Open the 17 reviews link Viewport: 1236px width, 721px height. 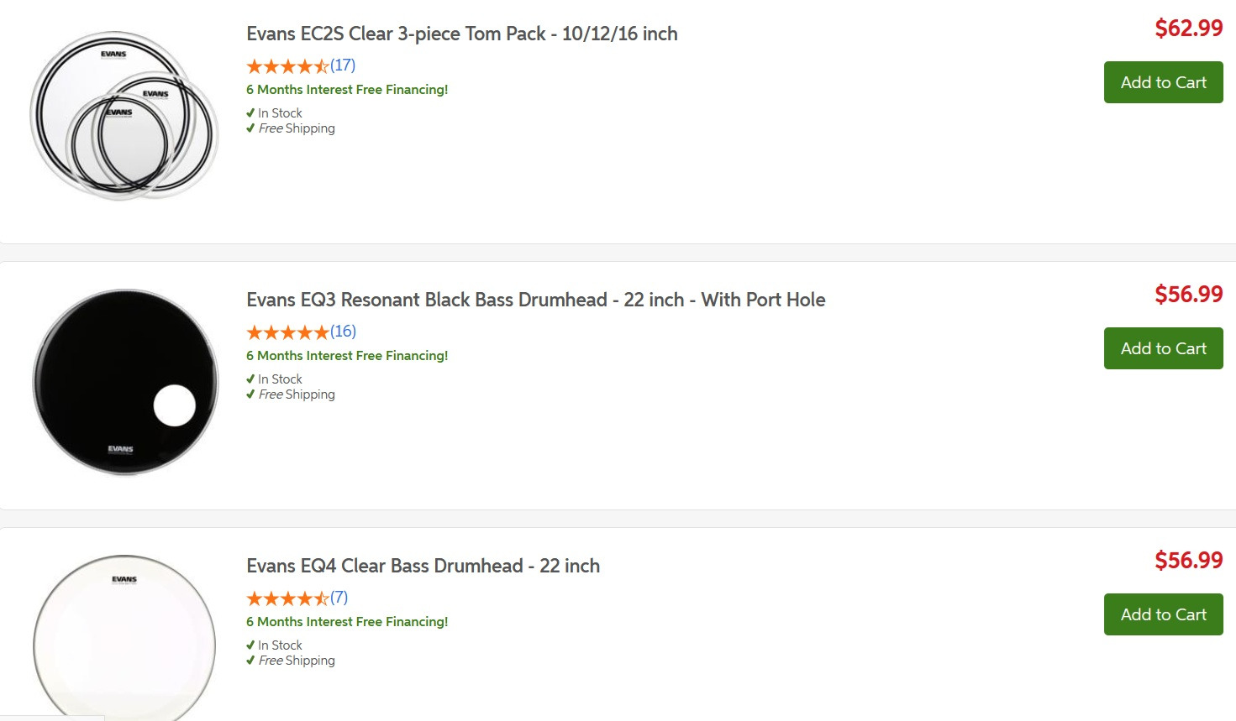(343, 65)
